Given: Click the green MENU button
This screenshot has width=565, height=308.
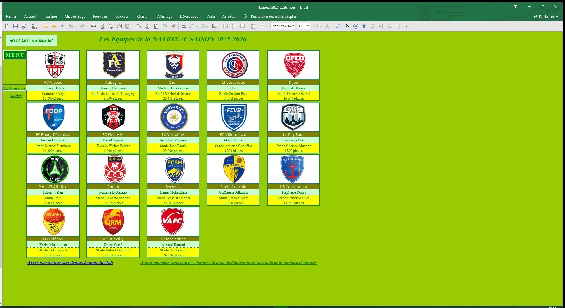Looking at the screenshot, I should (x=15, y=55).
